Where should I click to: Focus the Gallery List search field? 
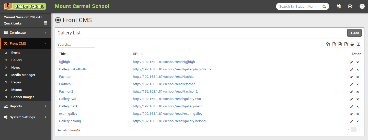(76, 44)
